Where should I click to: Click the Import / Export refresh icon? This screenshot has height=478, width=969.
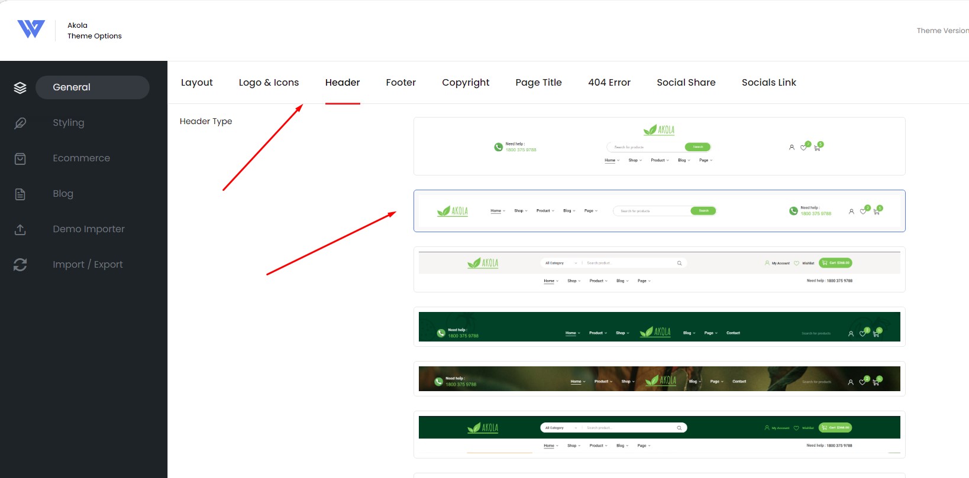pos(20,265)
